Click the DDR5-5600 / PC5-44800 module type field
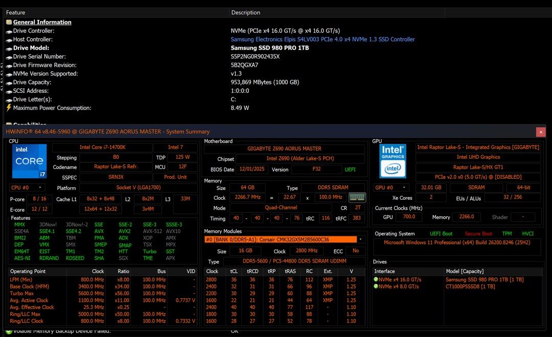The width and height of the screenshot is (552, 337). (294, 261)
